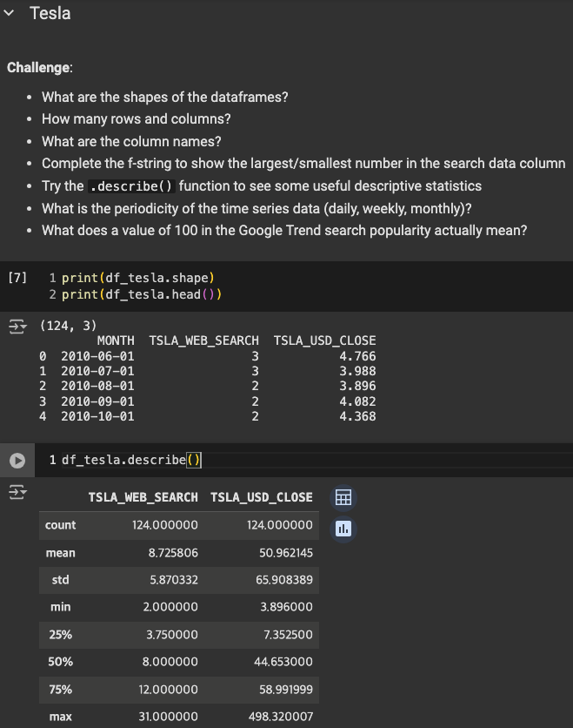
Task: Click the 4.766 closing price output
Action: [x=357, y=356]
